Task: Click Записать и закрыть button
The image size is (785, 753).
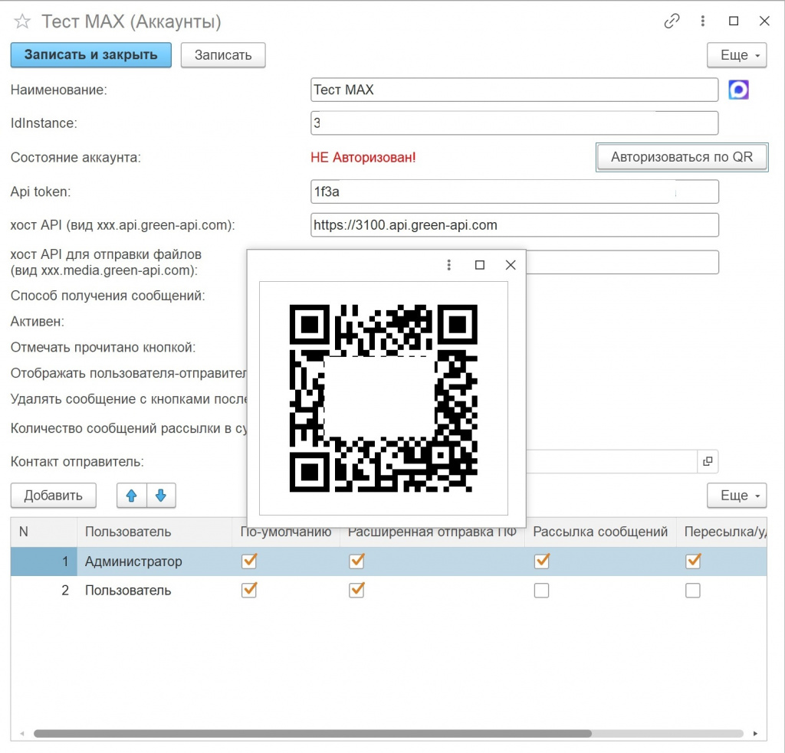Action: 91,55
